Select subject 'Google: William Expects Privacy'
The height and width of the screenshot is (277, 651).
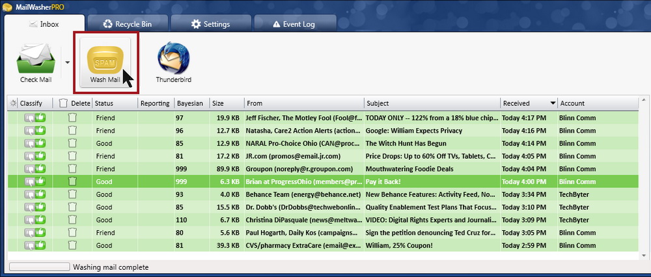pyautogui.click(x=413, y=131)
